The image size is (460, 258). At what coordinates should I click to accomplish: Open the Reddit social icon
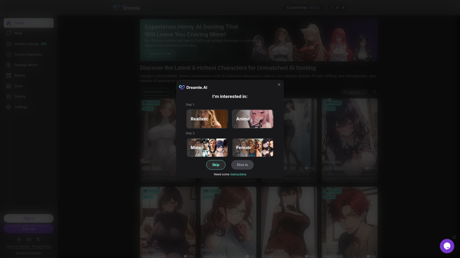(19, 239)
